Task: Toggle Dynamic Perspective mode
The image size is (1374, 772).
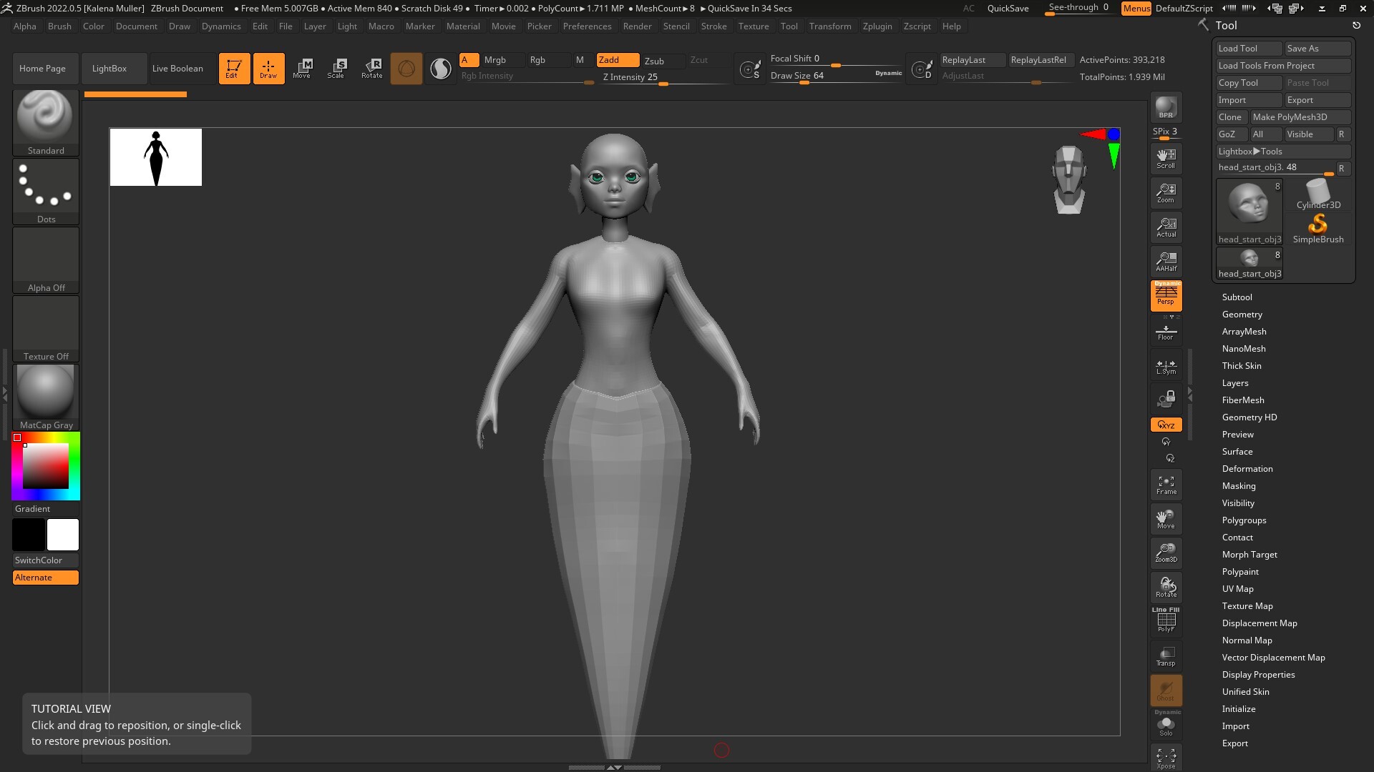Action: [1166, 297]
